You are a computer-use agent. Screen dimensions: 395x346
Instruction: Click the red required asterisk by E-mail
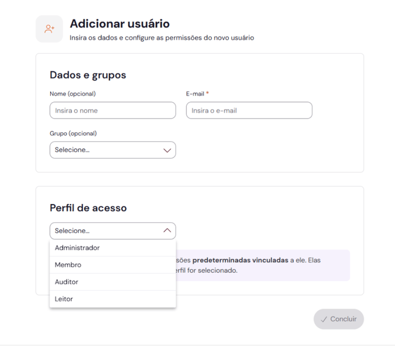coord(208,94)
